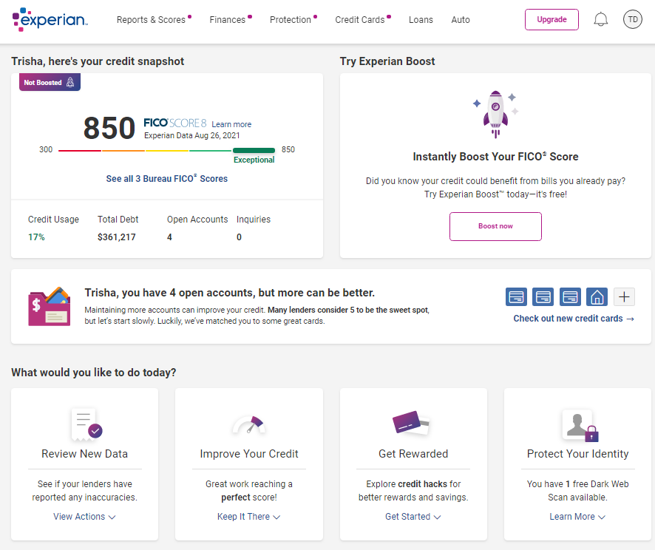The image size is (655, 550).
Task: Expand Keep It There dropdown
Action: [x=248, y=517]
